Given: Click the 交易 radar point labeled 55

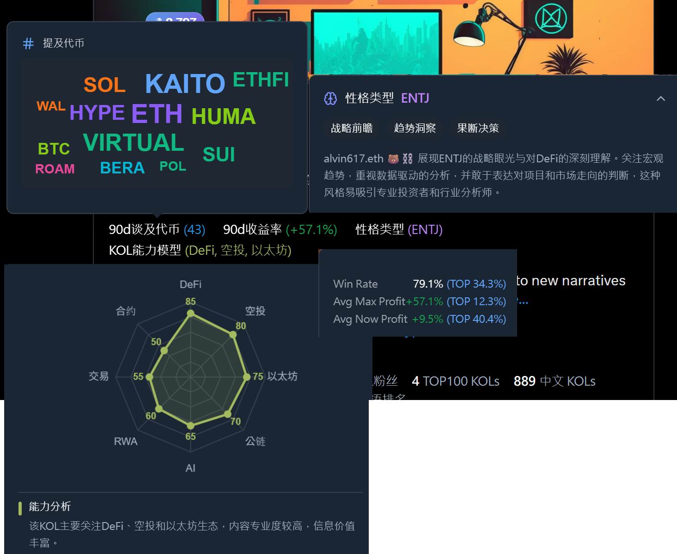Looking at the screenshot, I should [149, 377].
